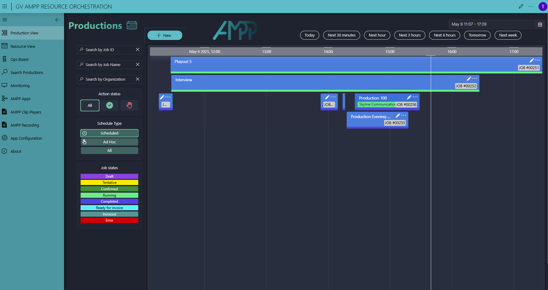Show Next hour range
Screen dimensions: 548x290
377,35
